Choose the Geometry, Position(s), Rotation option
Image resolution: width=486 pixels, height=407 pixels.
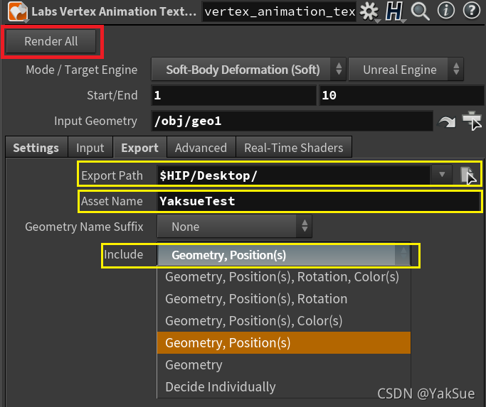point(284,298)
